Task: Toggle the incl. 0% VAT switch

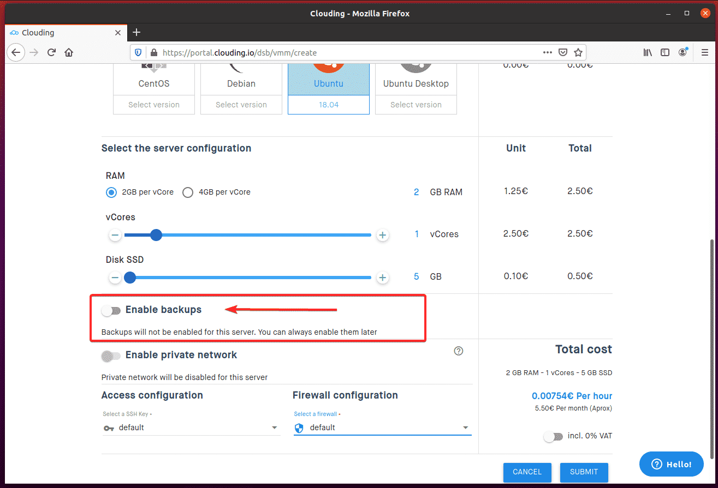Action: coord(553,437)
